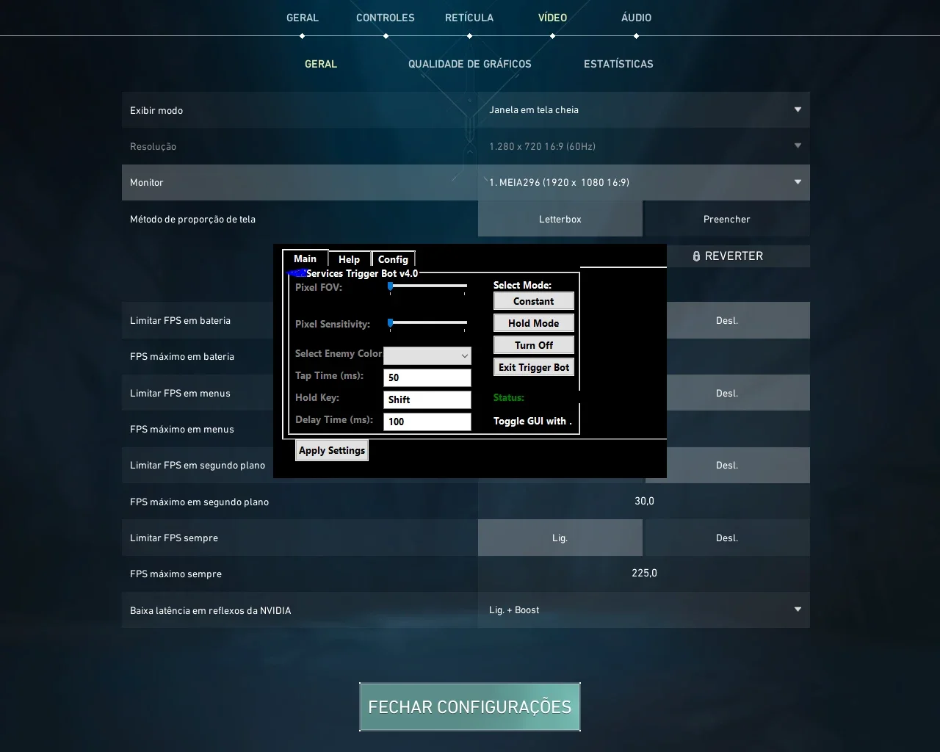Click FECHAR CONFIGURAÇÕES button
The width and height of the screenshot is (940, 752).
(x=470, y=706)
